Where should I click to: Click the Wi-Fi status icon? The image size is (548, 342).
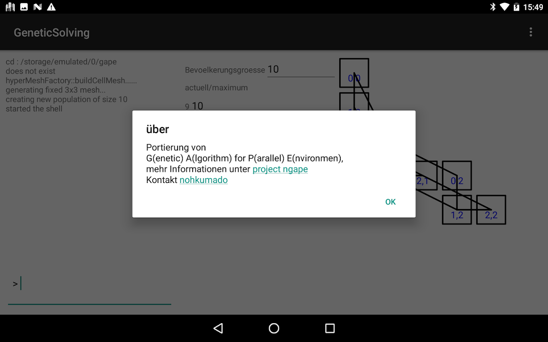click(505, 7)
